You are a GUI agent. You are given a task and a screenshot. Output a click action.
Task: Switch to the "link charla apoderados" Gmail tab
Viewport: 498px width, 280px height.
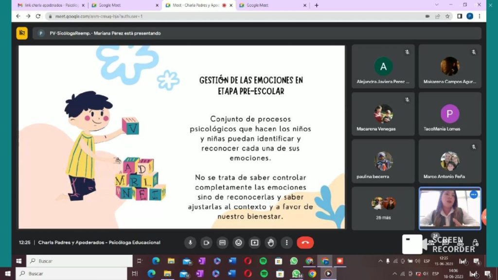click(x=48, y=5)
